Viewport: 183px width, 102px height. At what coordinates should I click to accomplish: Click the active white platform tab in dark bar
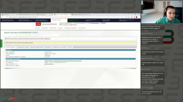tap(59, 20)
